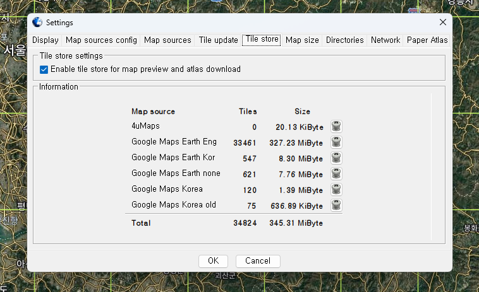Click the 4uMaps map source name

point(145,126)
